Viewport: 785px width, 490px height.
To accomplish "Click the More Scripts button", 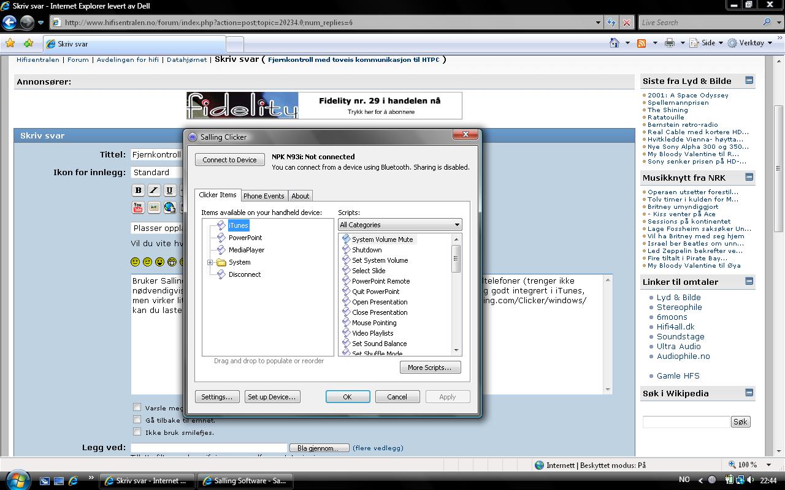I will 430,367.
